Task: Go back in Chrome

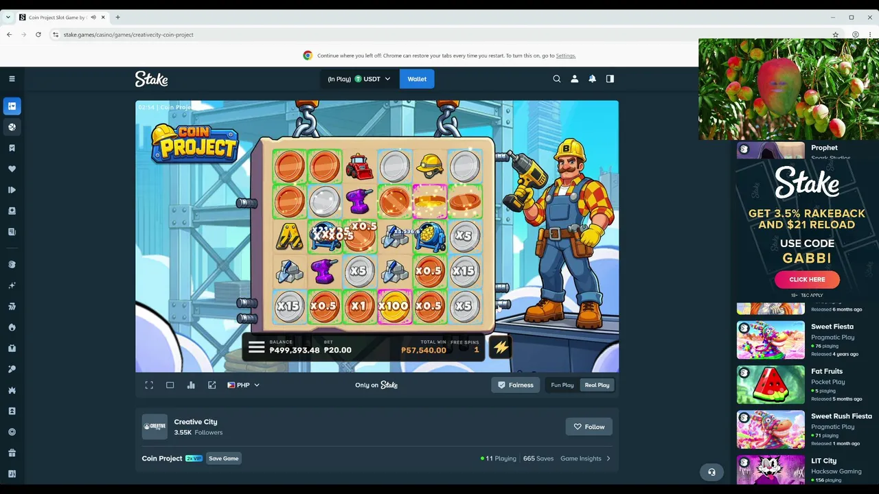Action: click(x=9, y=34)
